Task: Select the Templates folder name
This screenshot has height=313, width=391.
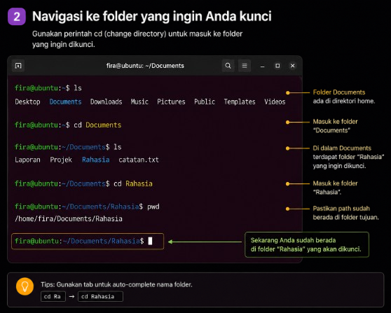Action: (240, 102)
